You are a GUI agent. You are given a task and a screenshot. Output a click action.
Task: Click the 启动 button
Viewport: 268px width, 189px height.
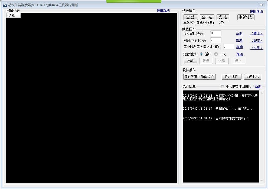point(190,61)
